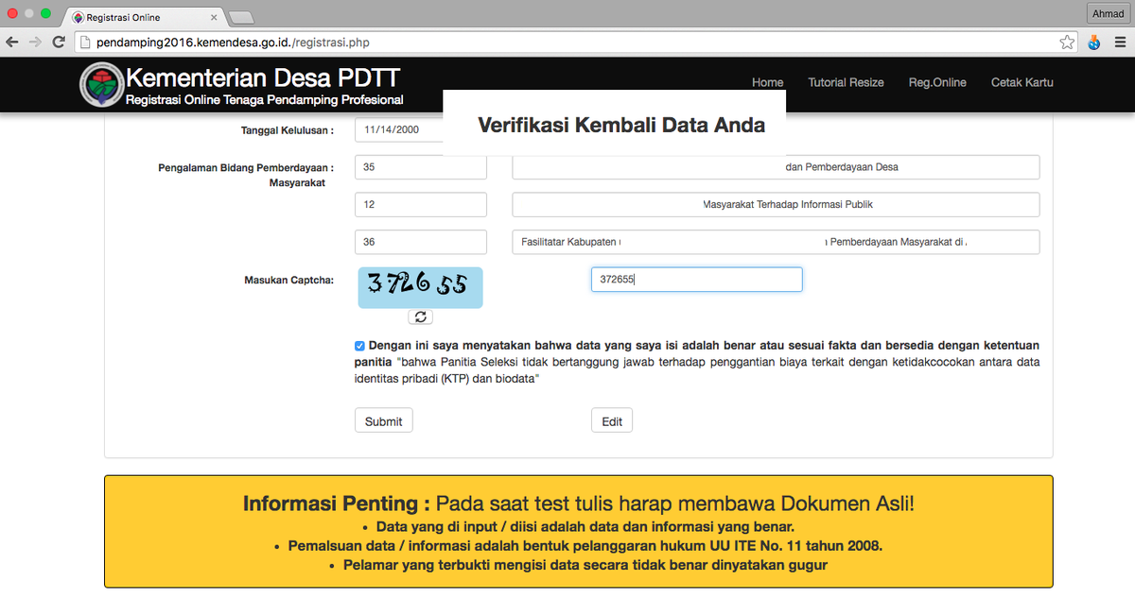Screen dimensions: 1135x598
Task: Click the macOS green fullscreen window button
Action: pyautogui.click(x=45, y=13)
